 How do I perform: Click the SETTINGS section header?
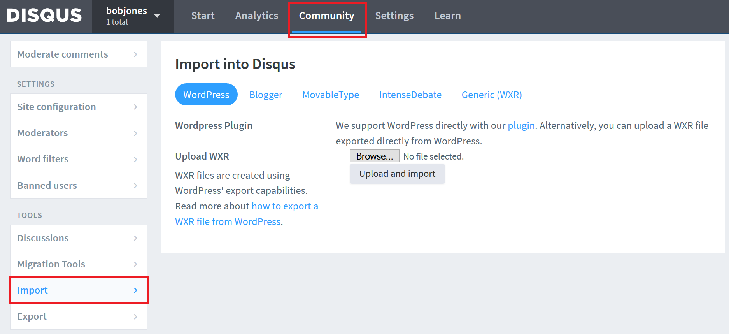pos(36,84)
